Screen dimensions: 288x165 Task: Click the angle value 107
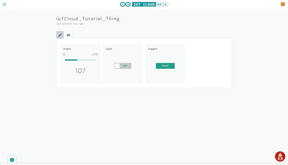(x=80, y=71)
